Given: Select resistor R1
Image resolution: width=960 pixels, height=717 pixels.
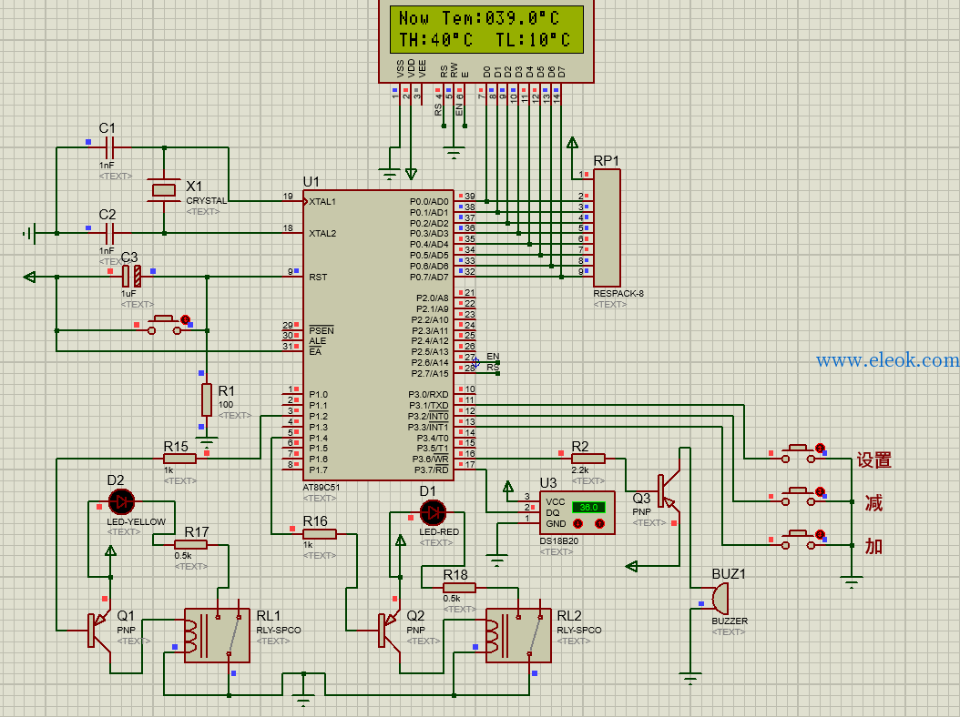Looking at the screenshot, I should pos(207,400).
